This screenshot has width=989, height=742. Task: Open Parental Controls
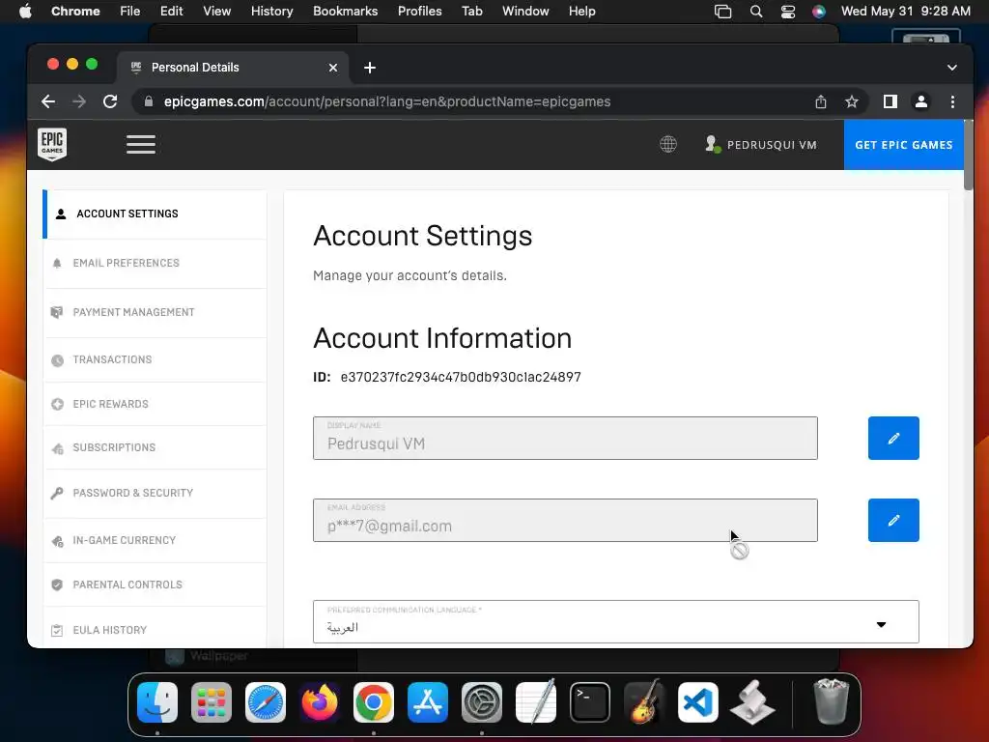click(155, 585)
